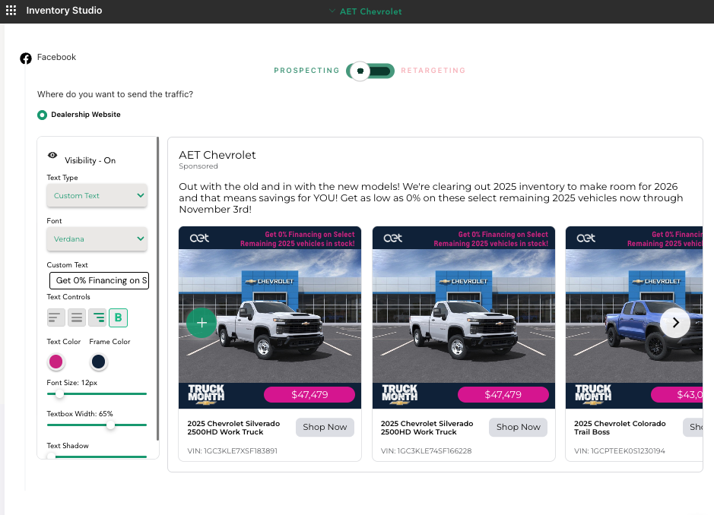The height and width of the screenshot is (515, 714).
Task: Select the Retargeting label
Action: [433, 71]
